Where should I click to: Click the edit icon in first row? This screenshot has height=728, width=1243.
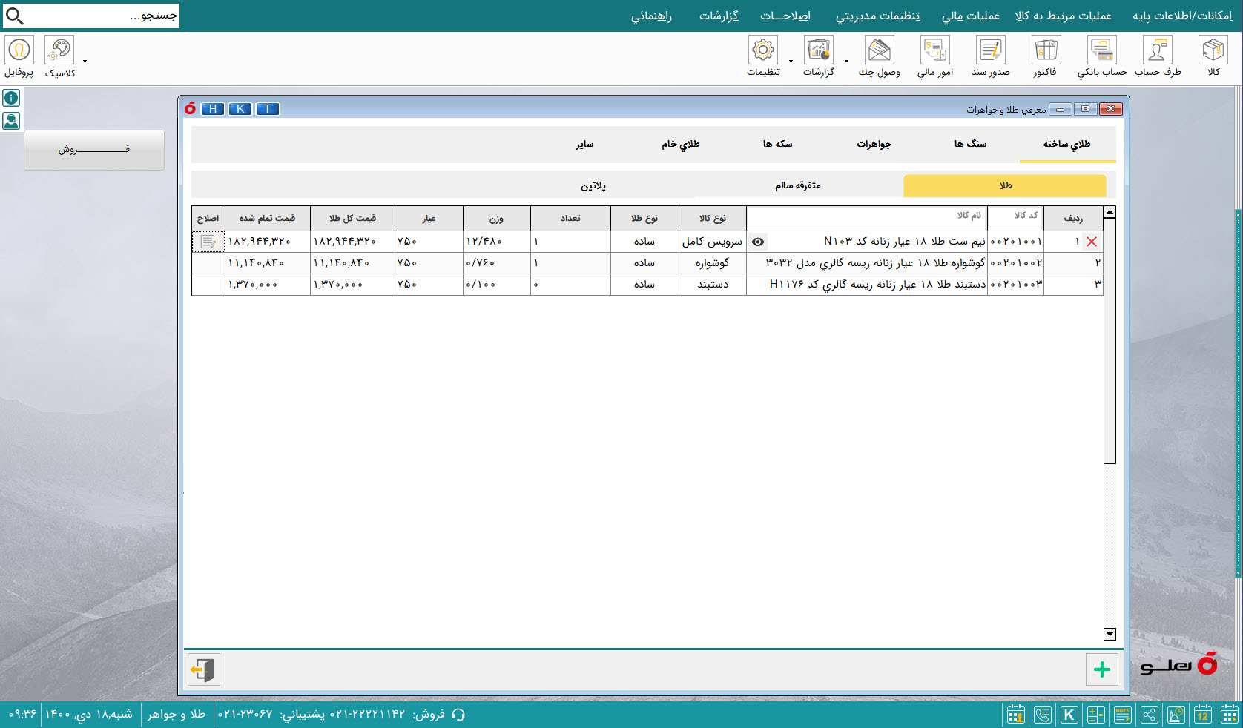pos(208,242)
